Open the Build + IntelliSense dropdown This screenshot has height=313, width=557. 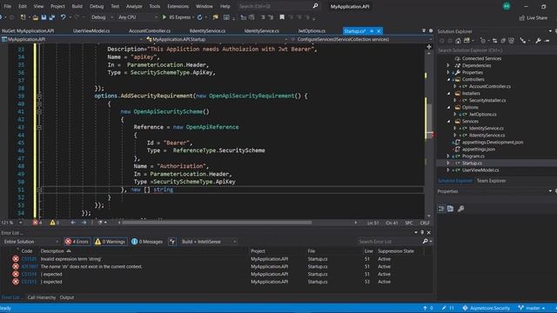(209, 242)
